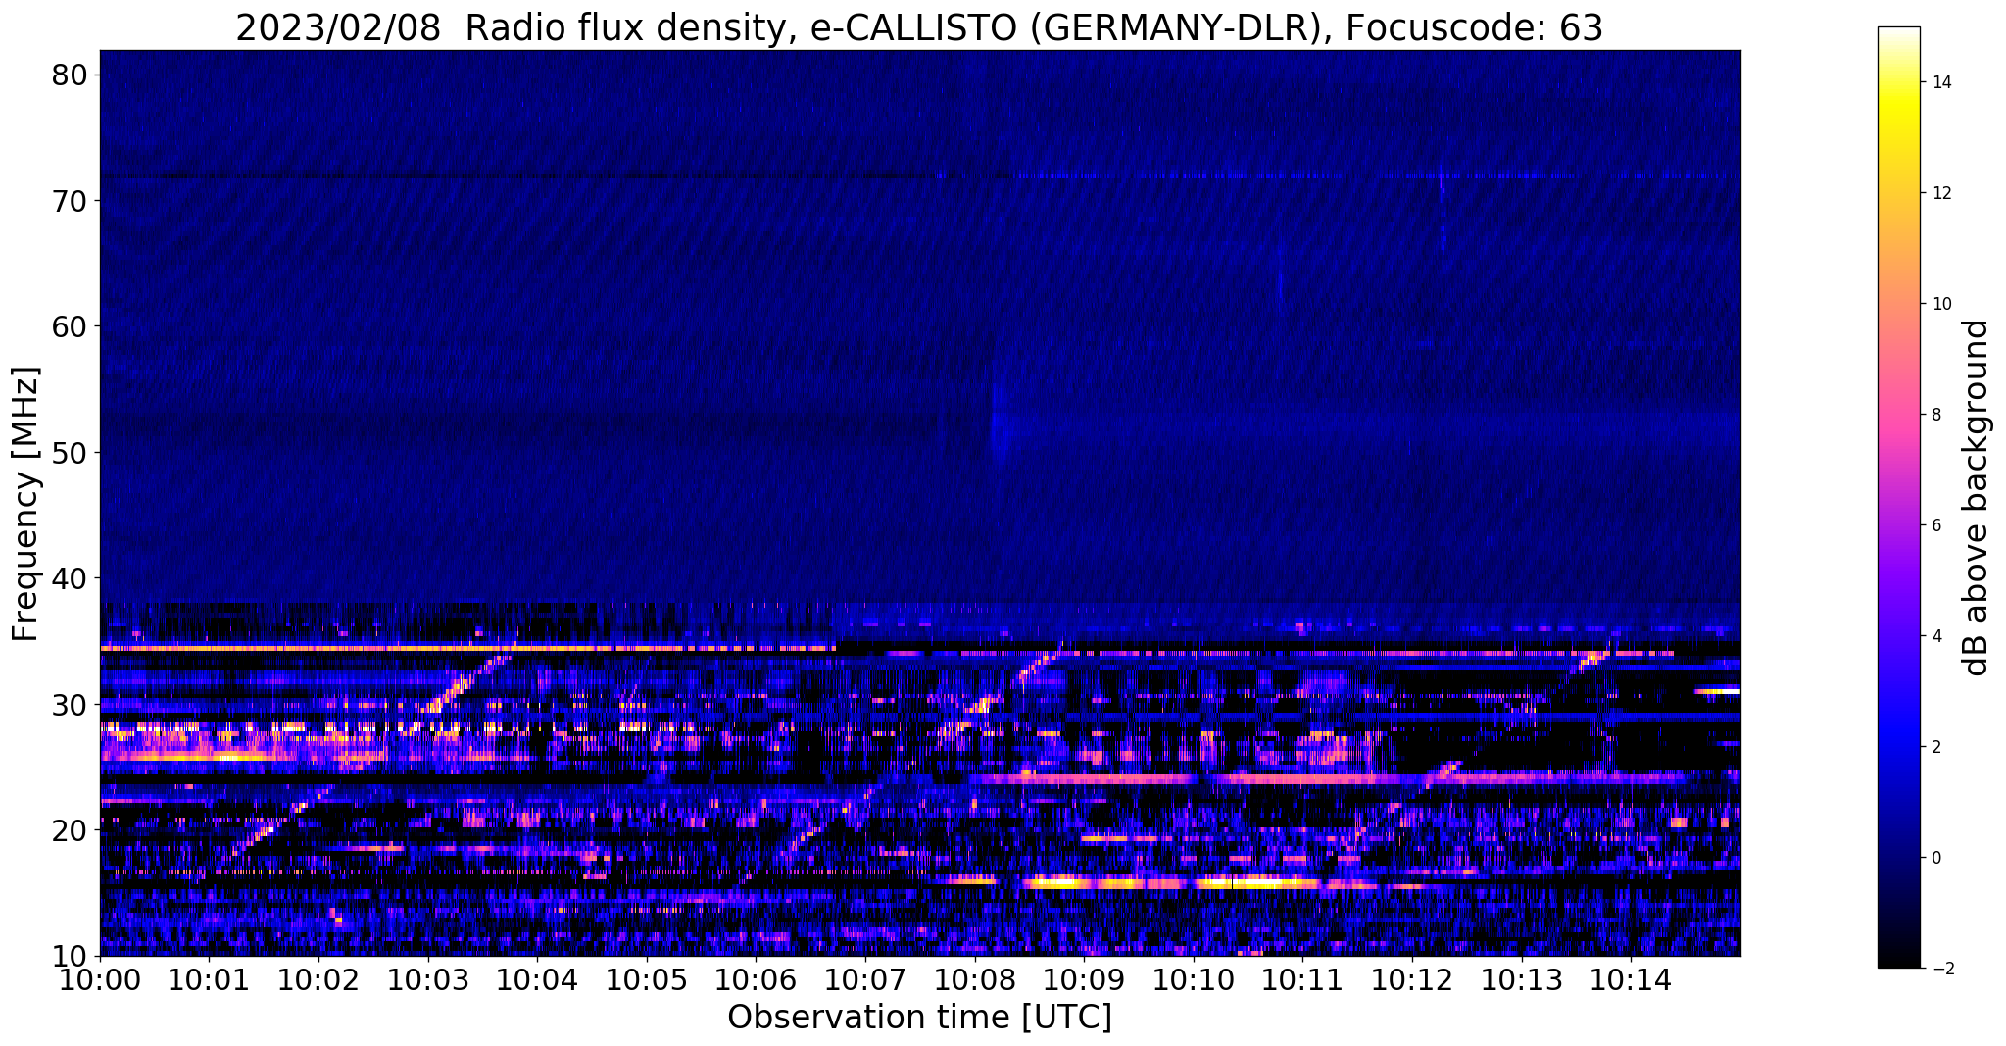The width and height of the screenshot is (2006, 1046).
Task: Click the 10:12 time tick label
Action: (1412, 979)
